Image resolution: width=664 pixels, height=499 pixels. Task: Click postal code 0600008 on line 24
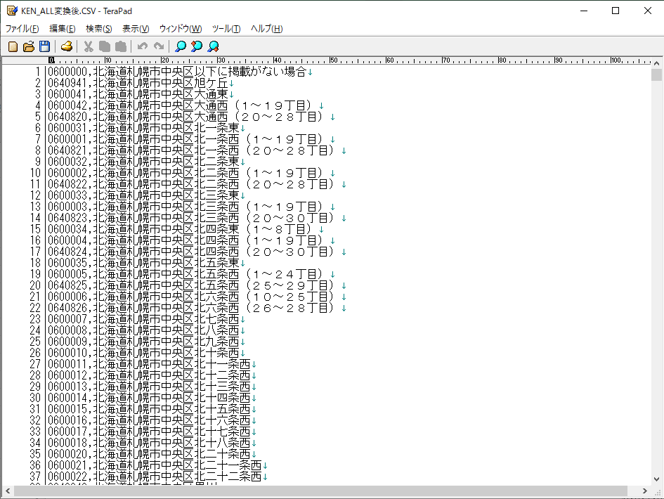(67, 330)
